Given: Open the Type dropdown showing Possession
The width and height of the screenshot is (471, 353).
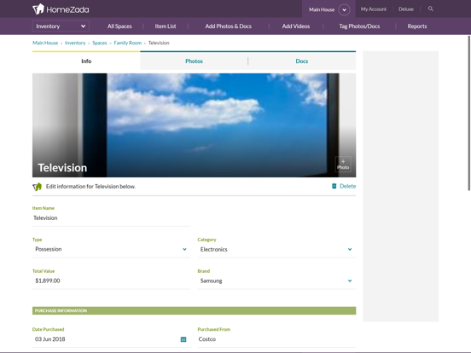Looking at the screenshot, I should pos(112,249).
